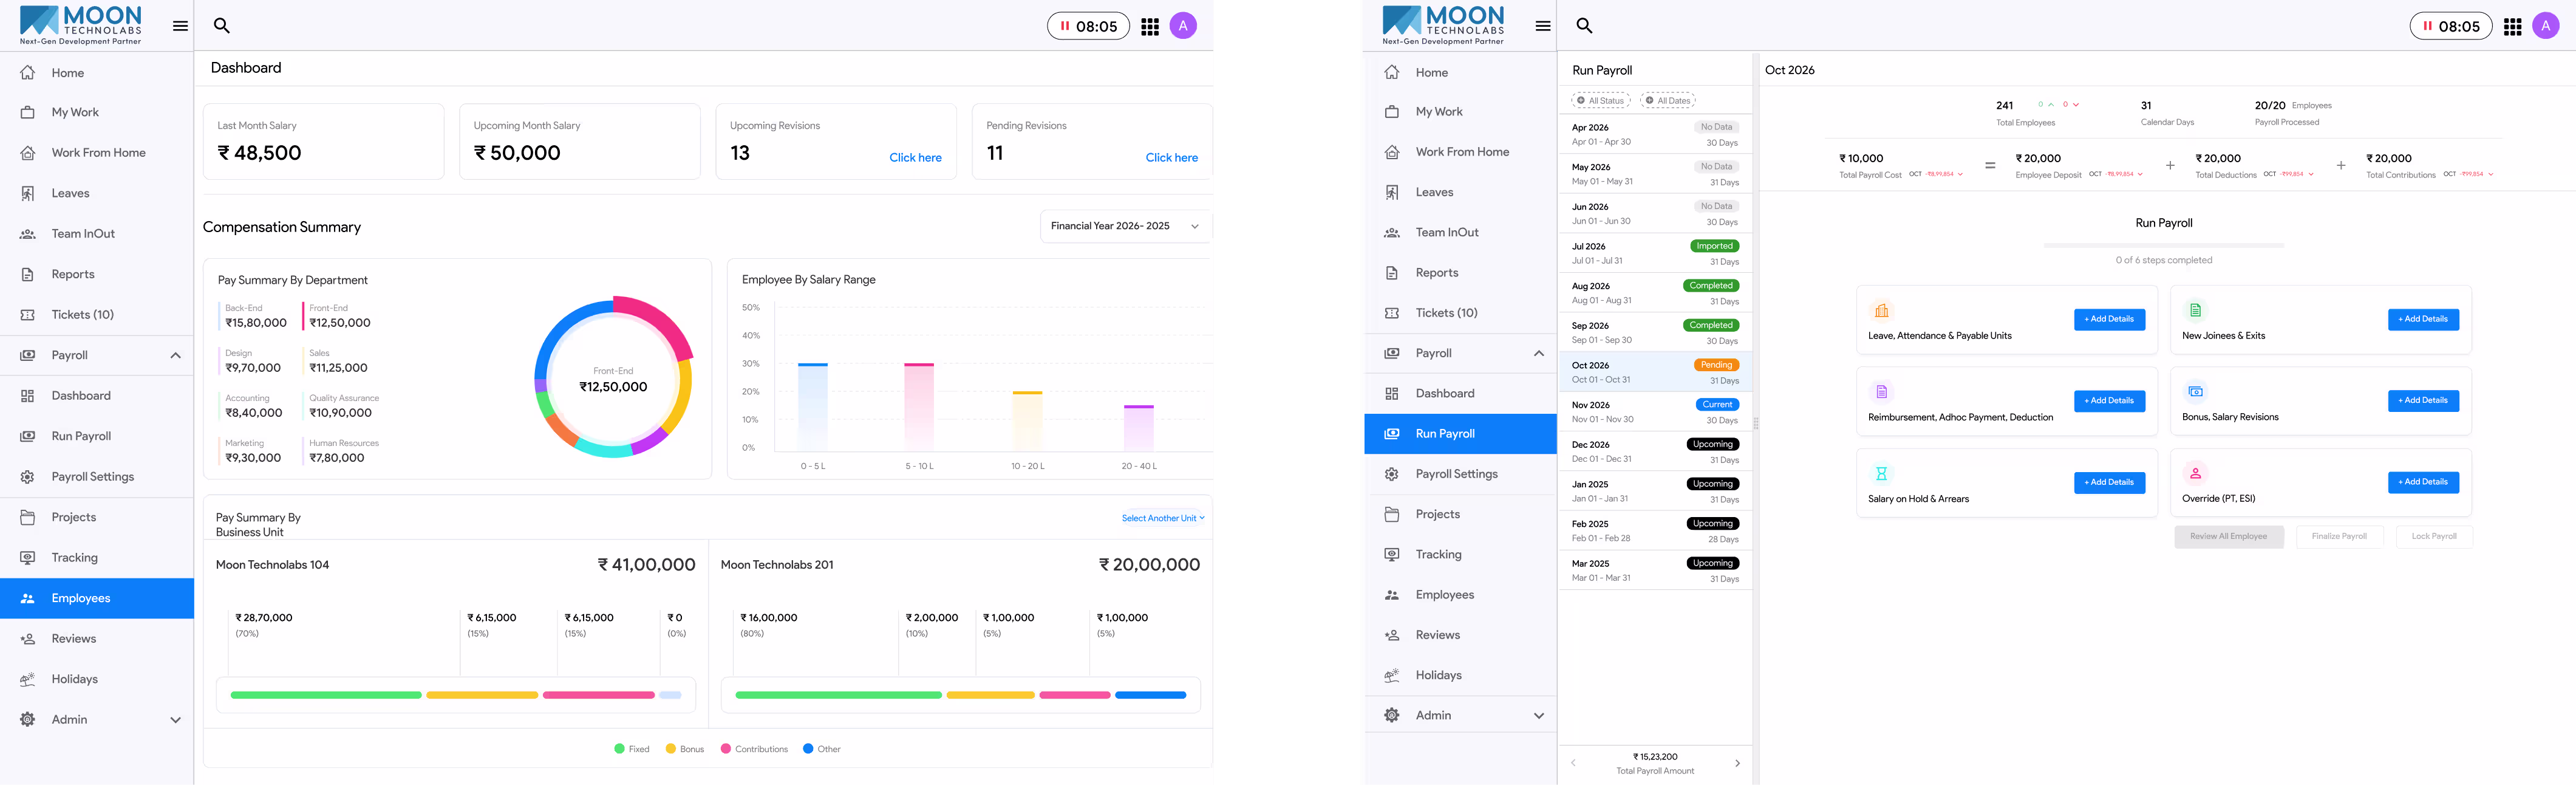This screenshot has width=2576, height=785.
Task: Click 'Click here' under Upcoming Revisions
Action: (915, 158)
